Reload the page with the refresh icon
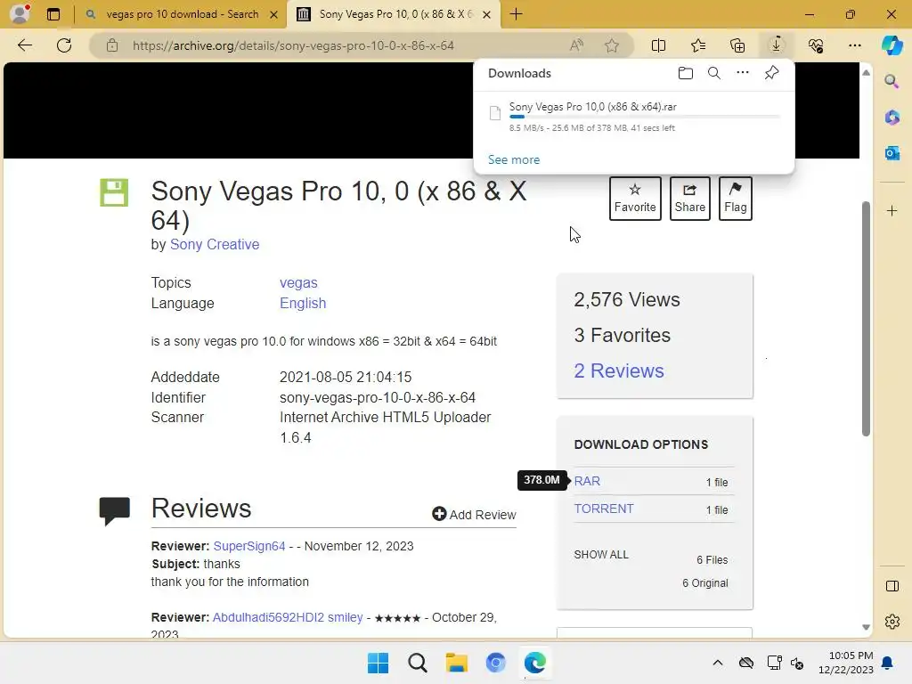This screenshot has height=684, width=912. tap(64, 45)
